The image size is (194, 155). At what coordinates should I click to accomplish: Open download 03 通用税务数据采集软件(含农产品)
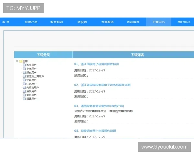click(99, 106)
